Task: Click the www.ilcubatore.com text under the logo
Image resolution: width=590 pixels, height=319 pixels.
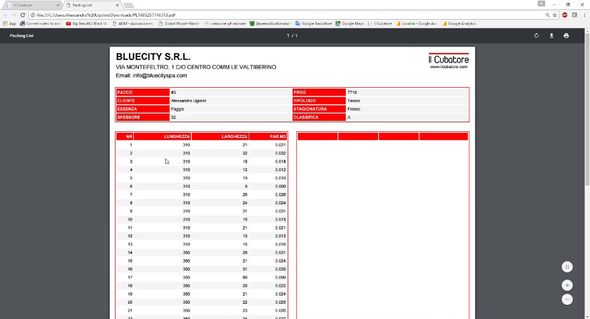Action: 449,67
